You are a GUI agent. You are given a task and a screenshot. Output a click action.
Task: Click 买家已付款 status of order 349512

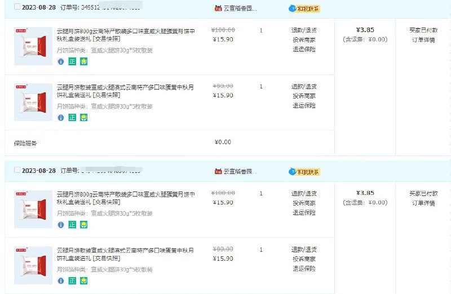(x=423, y=30)
